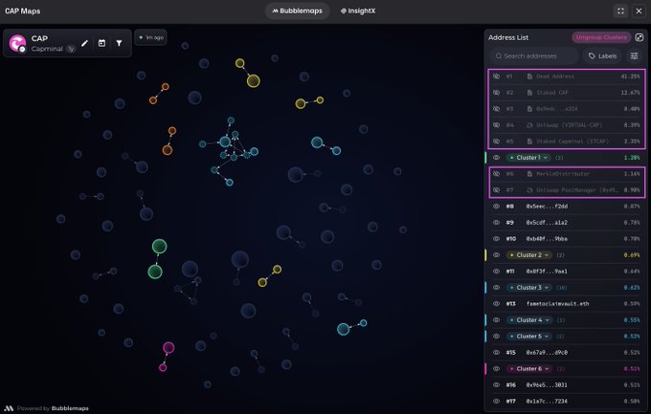Select address row 0xb40f...9bba
Viewport: 651px width, 414px height.
[567, 239]
